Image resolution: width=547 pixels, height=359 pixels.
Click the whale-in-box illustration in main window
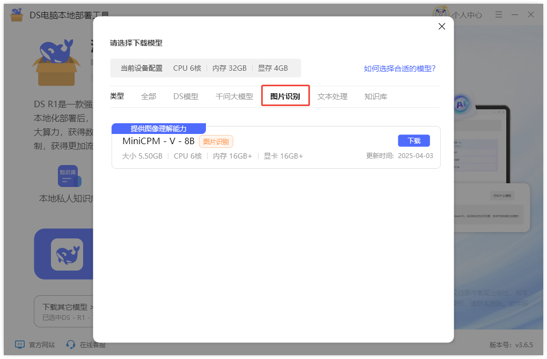[56, 62]
